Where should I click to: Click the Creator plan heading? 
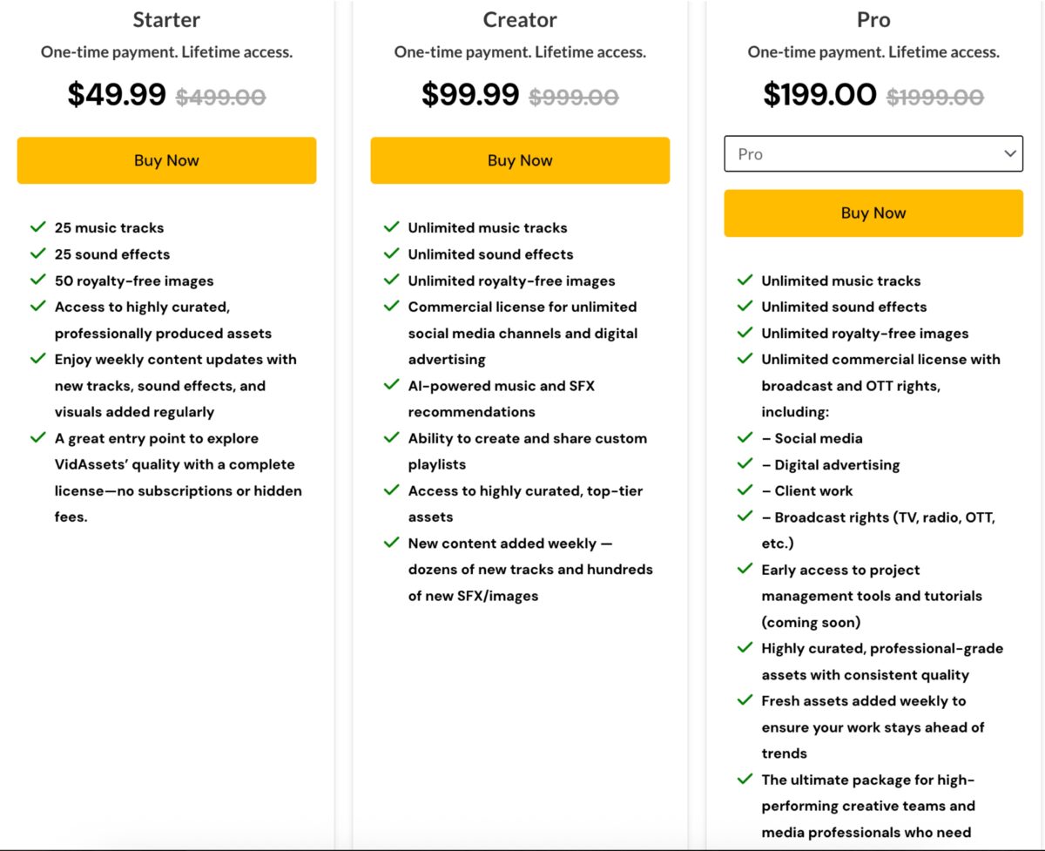tap(520, 19)
